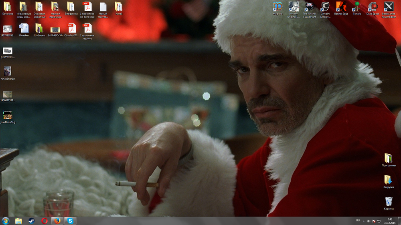Screen dimensions: 401x225
Task: Click the Chivalry Medieval Warfare icon
Action: click(325, 7)
